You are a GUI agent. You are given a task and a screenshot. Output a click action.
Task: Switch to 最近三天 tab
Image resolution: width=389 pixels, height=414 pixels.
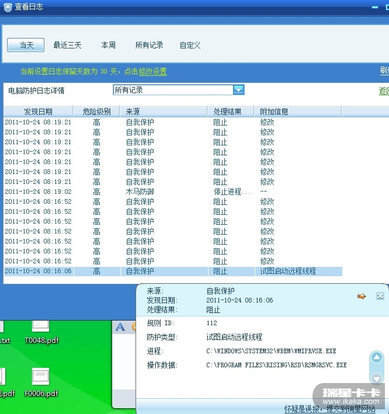(67, 45)
